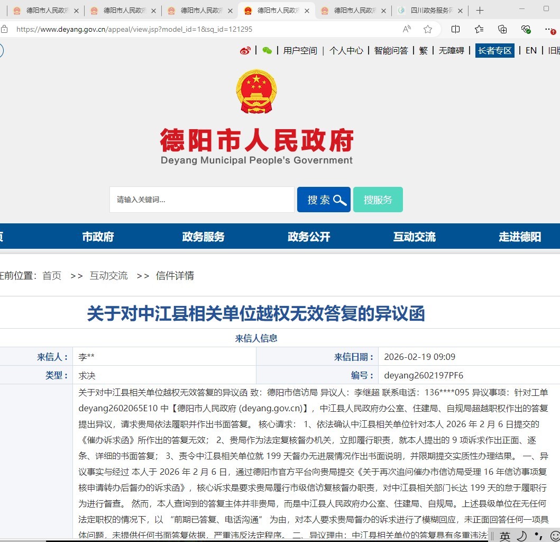Open the 互动交流 navigation menu
This screenshot has height=542, width=560.
[414, 237]
